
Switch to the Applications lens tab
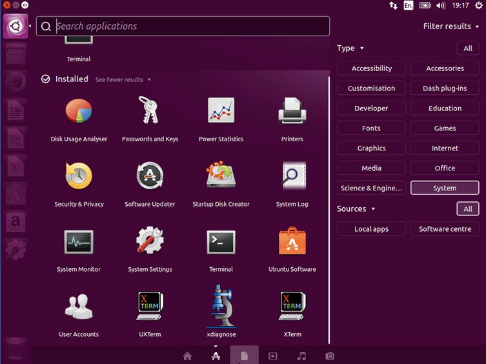point(216,356)
